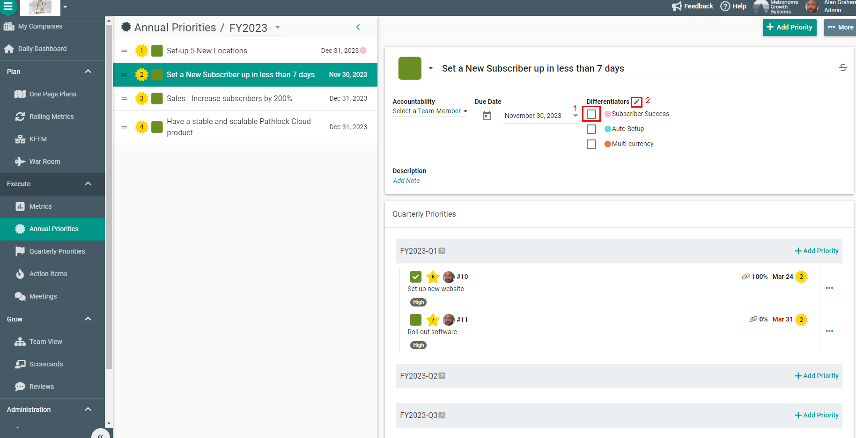The height and width of the screenshot is (438, 856).
Task: Click the hamburger menu icon
Action: [8, 7]
